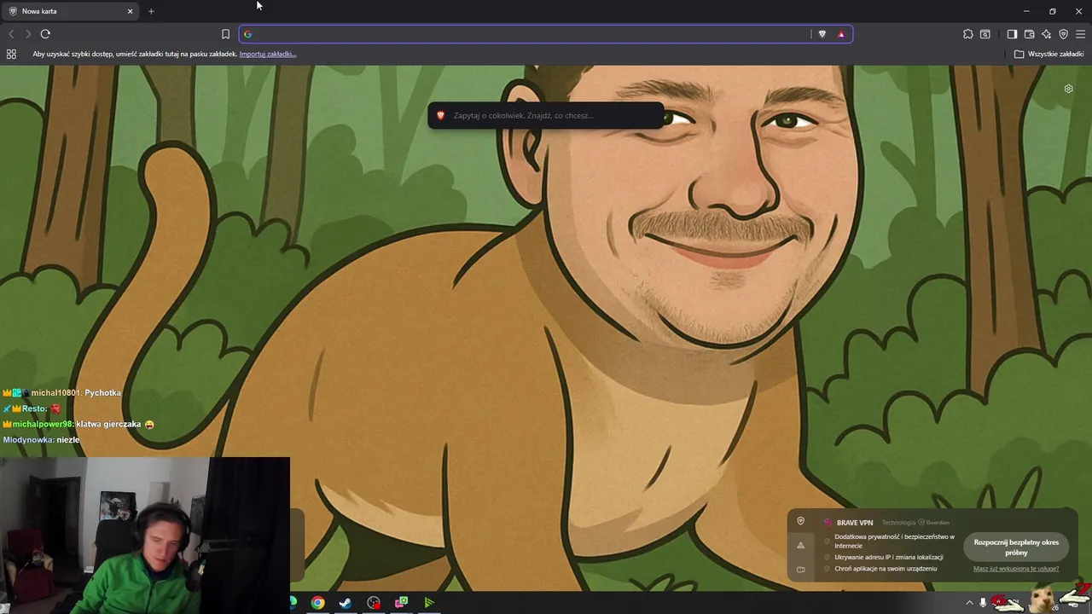Select the Rewards triangle tab in the widget
Viewport: 1092px width, 614px height.
800,545
